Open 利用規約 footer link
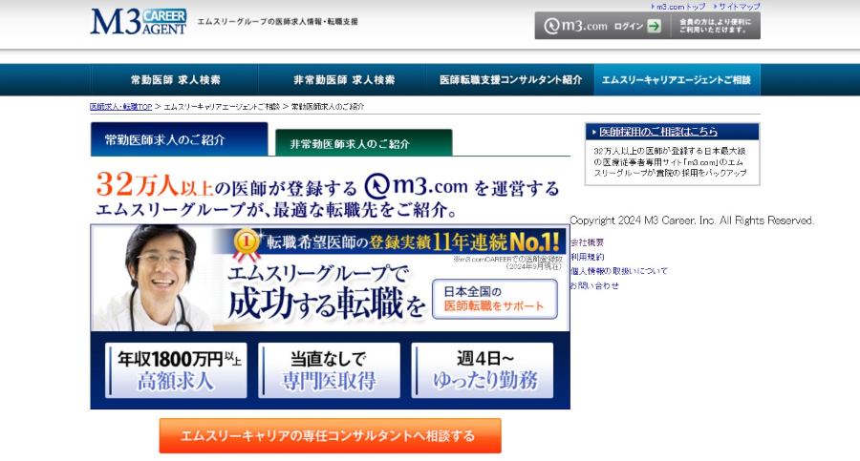860x461 pixels. 587,257
